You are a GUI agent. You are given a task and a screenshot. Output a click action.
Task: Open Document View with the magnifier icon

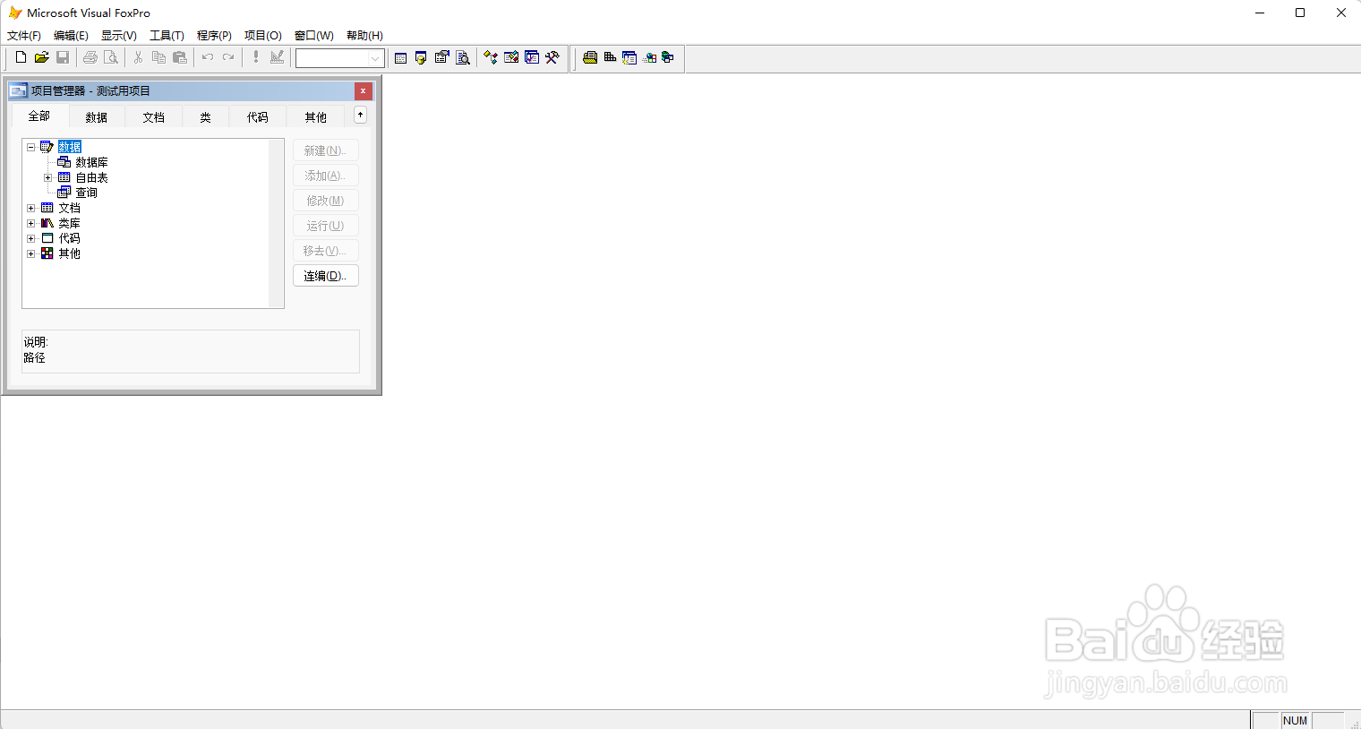(x=463, y=57)
